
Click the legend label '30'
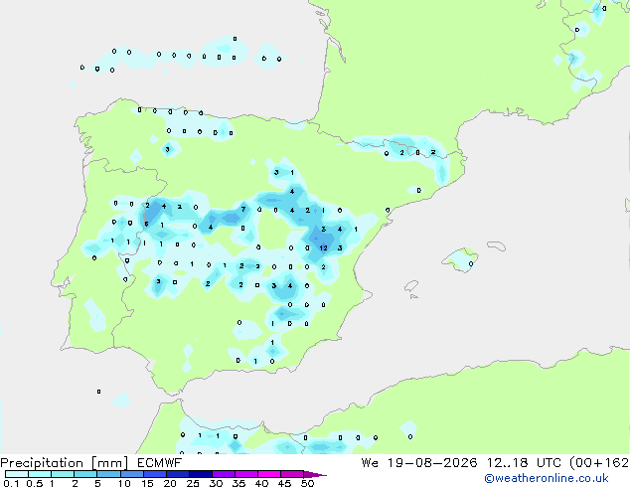pyautogui.click(x=216, y=483)
